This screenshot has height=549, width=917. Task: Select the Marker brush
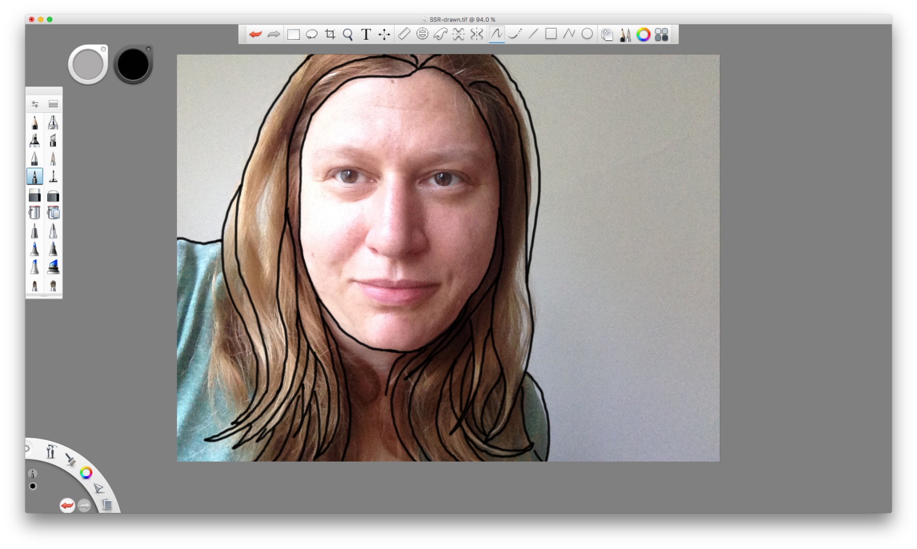click(x=35, y=140)
